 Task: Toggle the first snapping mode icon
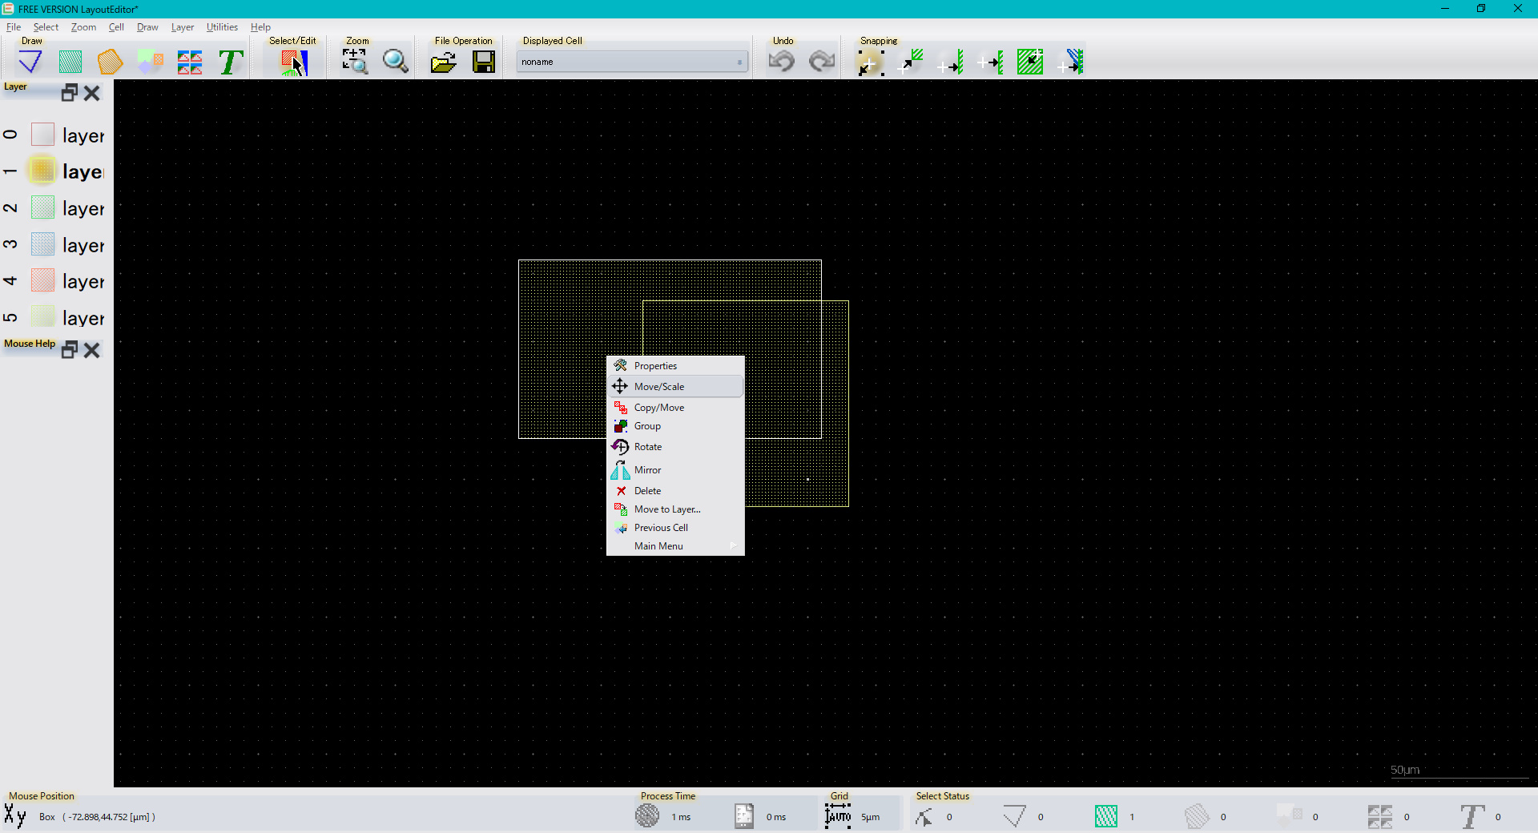coord(870,62)
